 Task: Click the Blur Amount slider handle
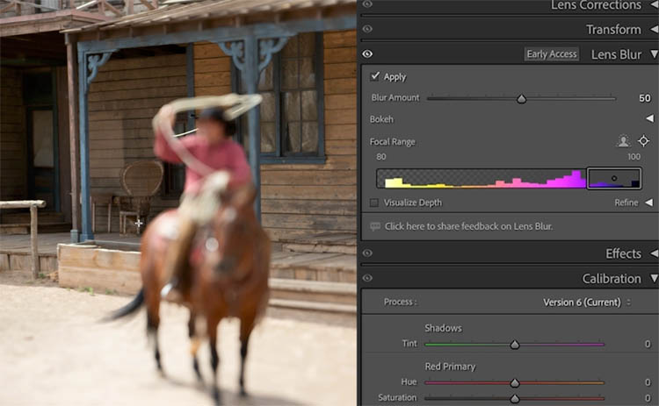pyautogui.click(x=521, y=99)
